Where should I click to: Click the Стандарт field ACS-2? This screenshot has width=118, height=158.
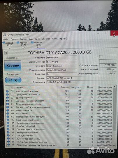[81, 78]
